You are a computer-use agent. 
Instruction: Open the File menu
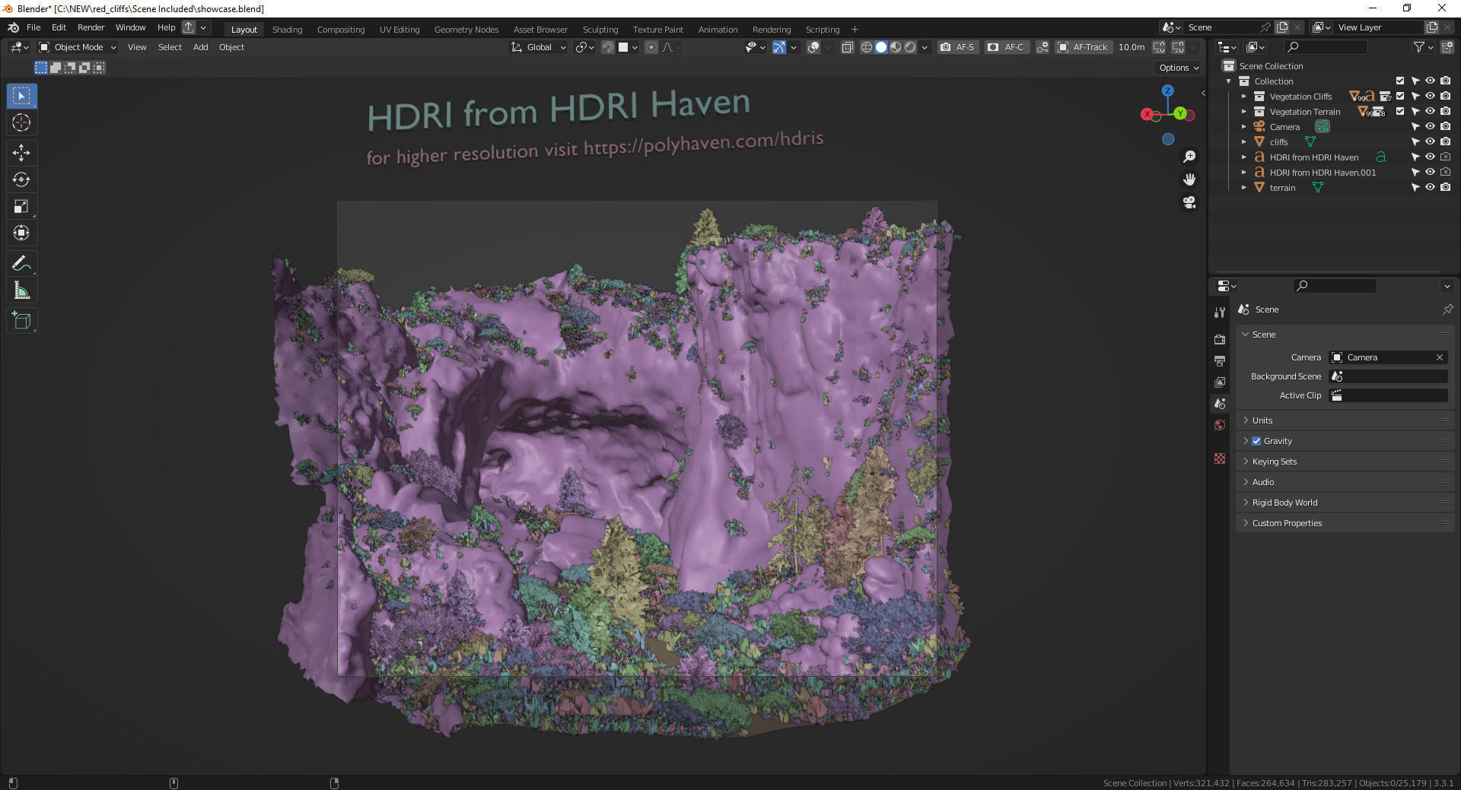(33, 27)
